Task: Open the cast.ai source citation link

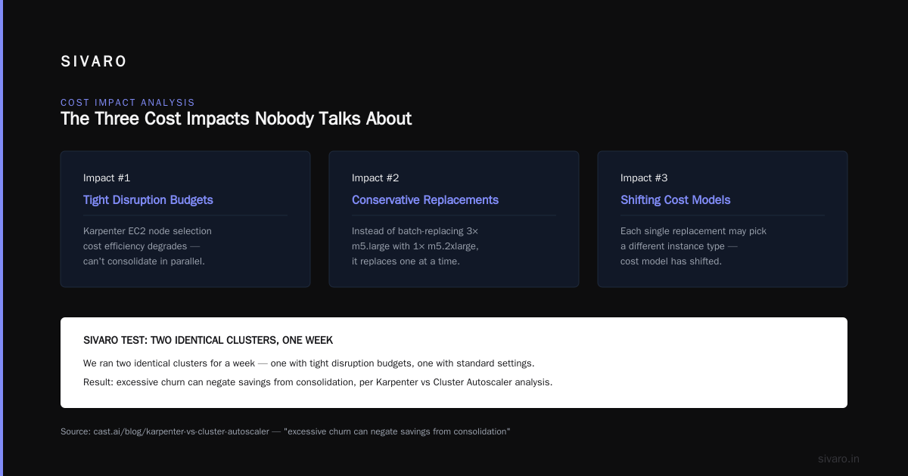Action: pos(285,431)
